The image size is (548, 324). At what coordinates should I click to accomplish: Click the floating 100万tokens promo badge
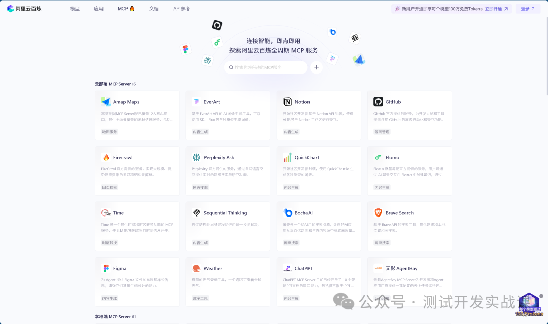(x=529, y=305)
